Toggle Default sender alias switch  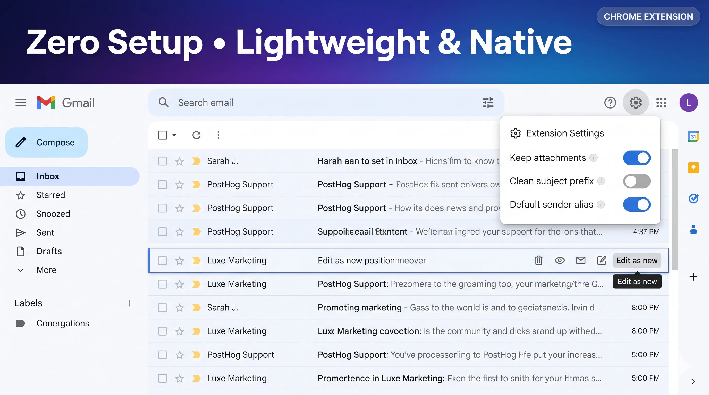[x=637, y=205]
